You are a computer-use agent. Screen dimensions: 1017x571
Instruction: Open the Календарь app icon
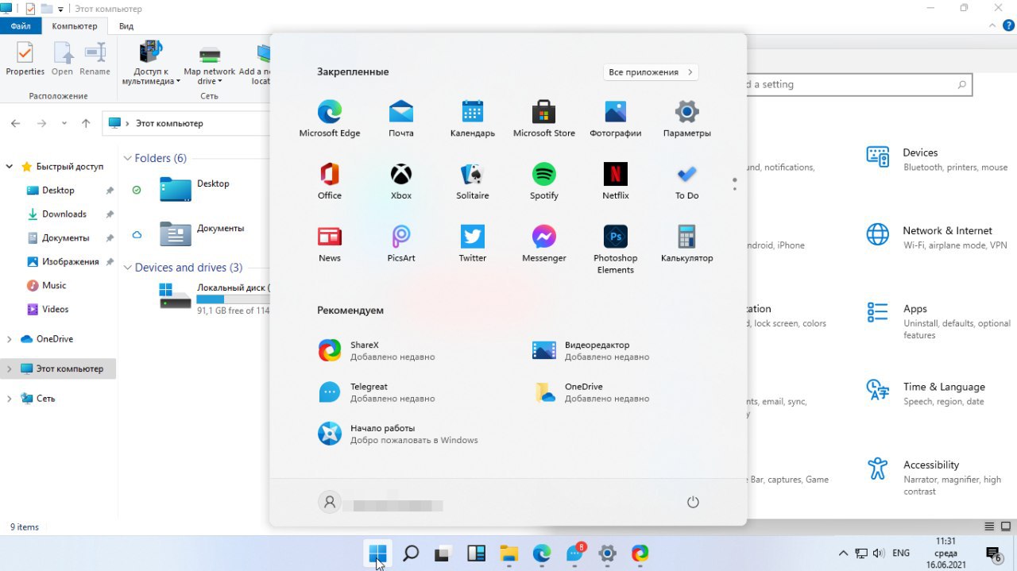pos(473,119)
